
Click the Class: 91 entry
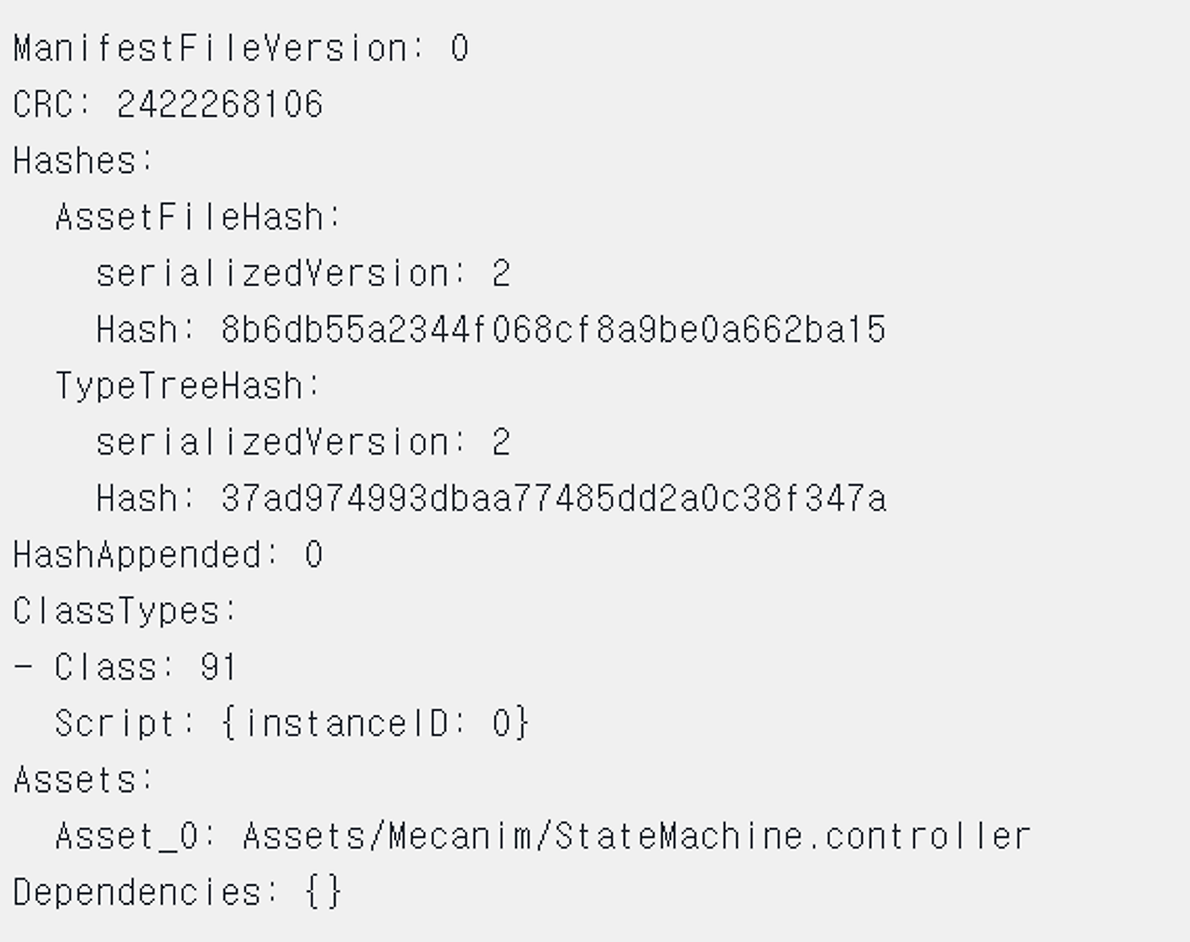pyautogui.click(x=126, y=668)
